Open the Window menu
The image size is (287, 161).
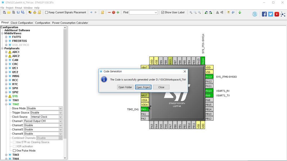(28, 8)
